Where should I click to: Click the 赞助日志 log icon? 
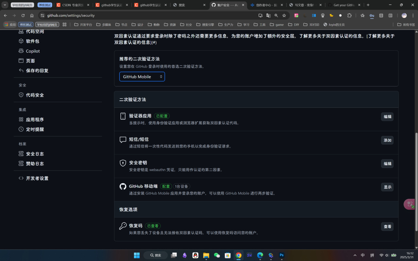pos(21,163)
